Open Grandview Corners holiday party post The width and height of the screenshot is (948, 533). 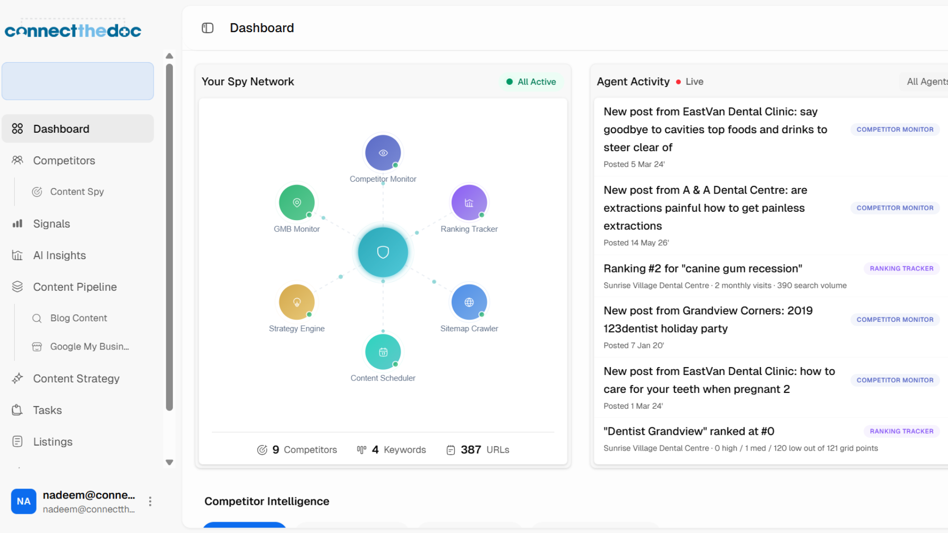click(771, 327)
